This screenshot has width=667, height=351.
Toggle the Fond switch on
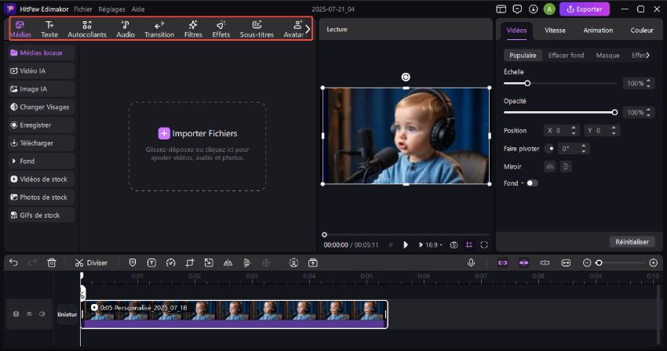click(x=532, y=183)
